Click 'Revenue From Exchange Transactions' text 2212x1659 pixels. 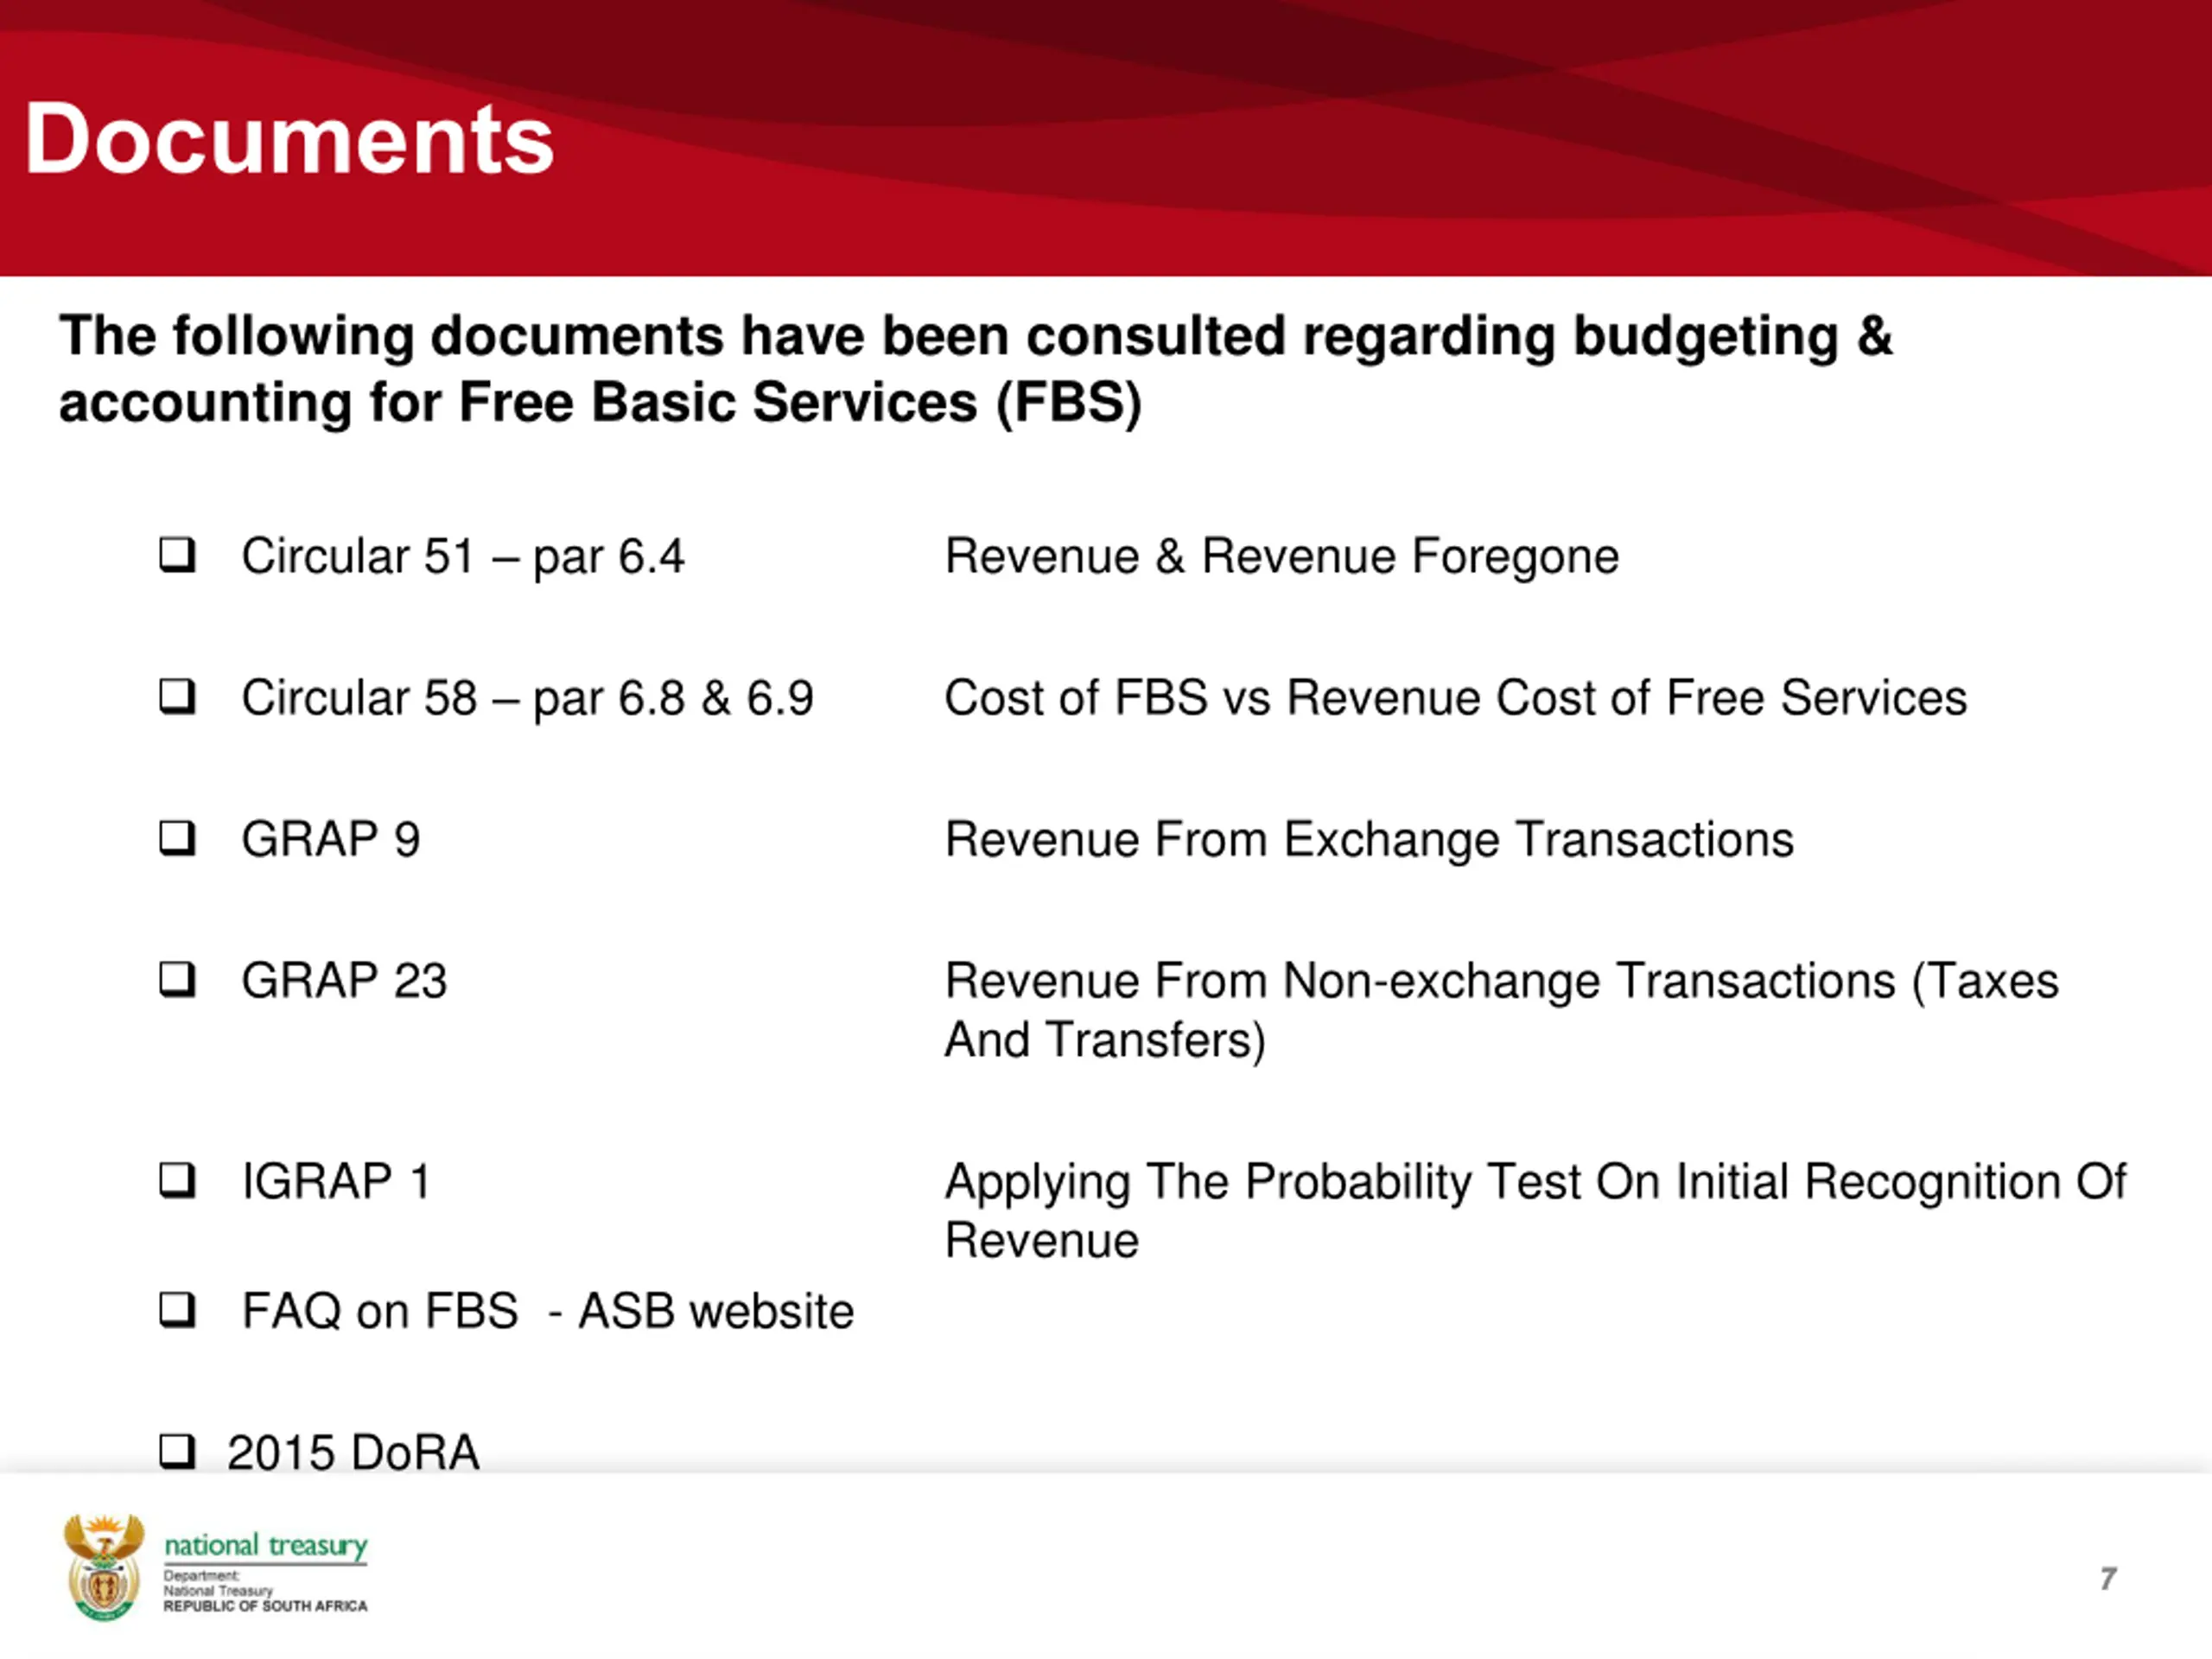[x=1370, y=840]
